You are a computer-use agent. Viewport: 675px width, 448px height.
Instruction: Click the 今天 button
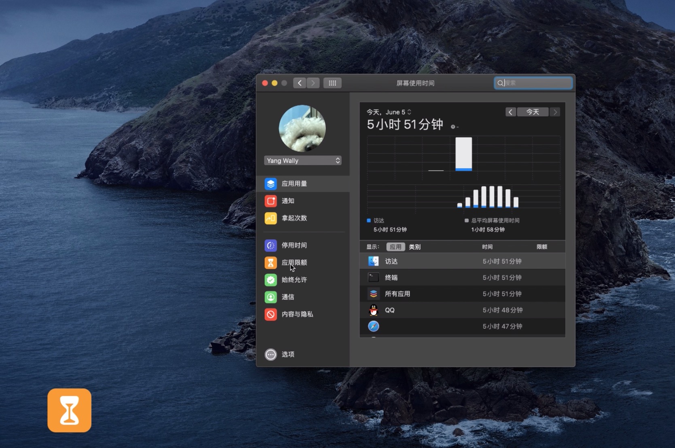point(533,112)
